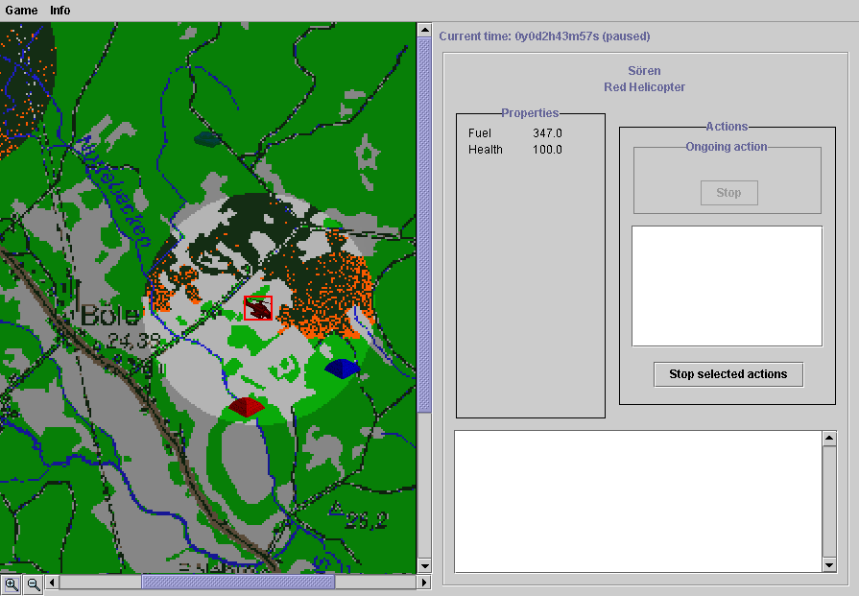Select the dark teal unit on map
Viewport: 859px width, 596px height.
(x=206, y=139)
